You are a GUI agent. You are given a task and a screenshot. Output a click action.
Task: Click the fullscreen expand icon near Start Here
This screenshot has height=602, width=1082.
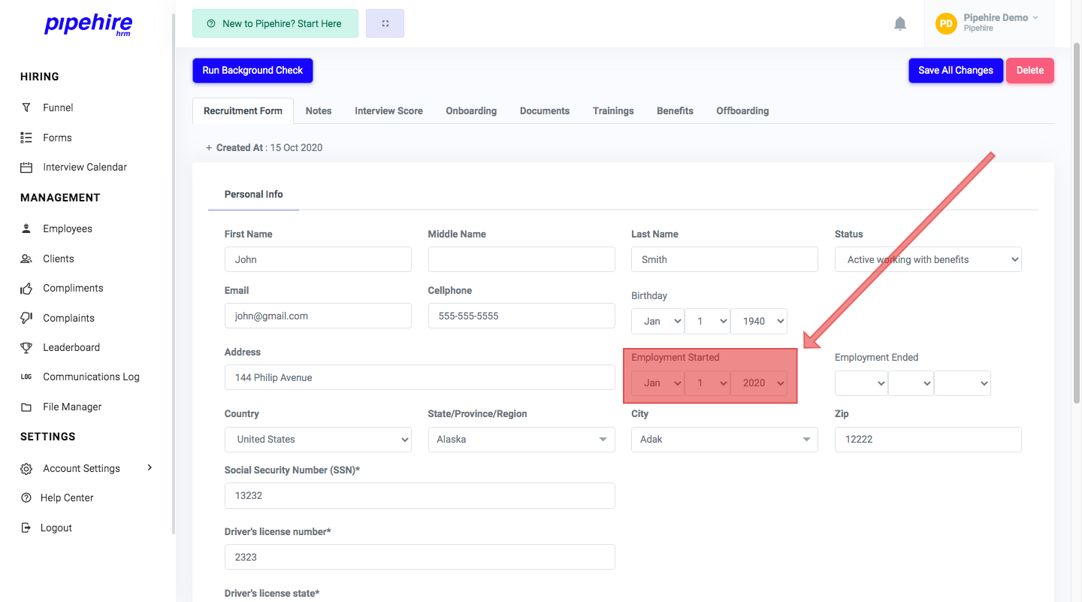pyautogui.click(x=385, y=23)
